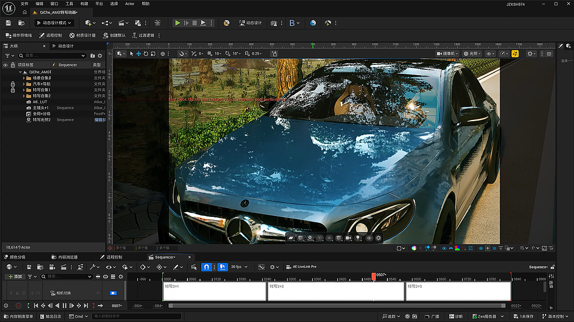Click the viewport layout grid icon
Screen dimensions: 574x322
tap(549, 54)
